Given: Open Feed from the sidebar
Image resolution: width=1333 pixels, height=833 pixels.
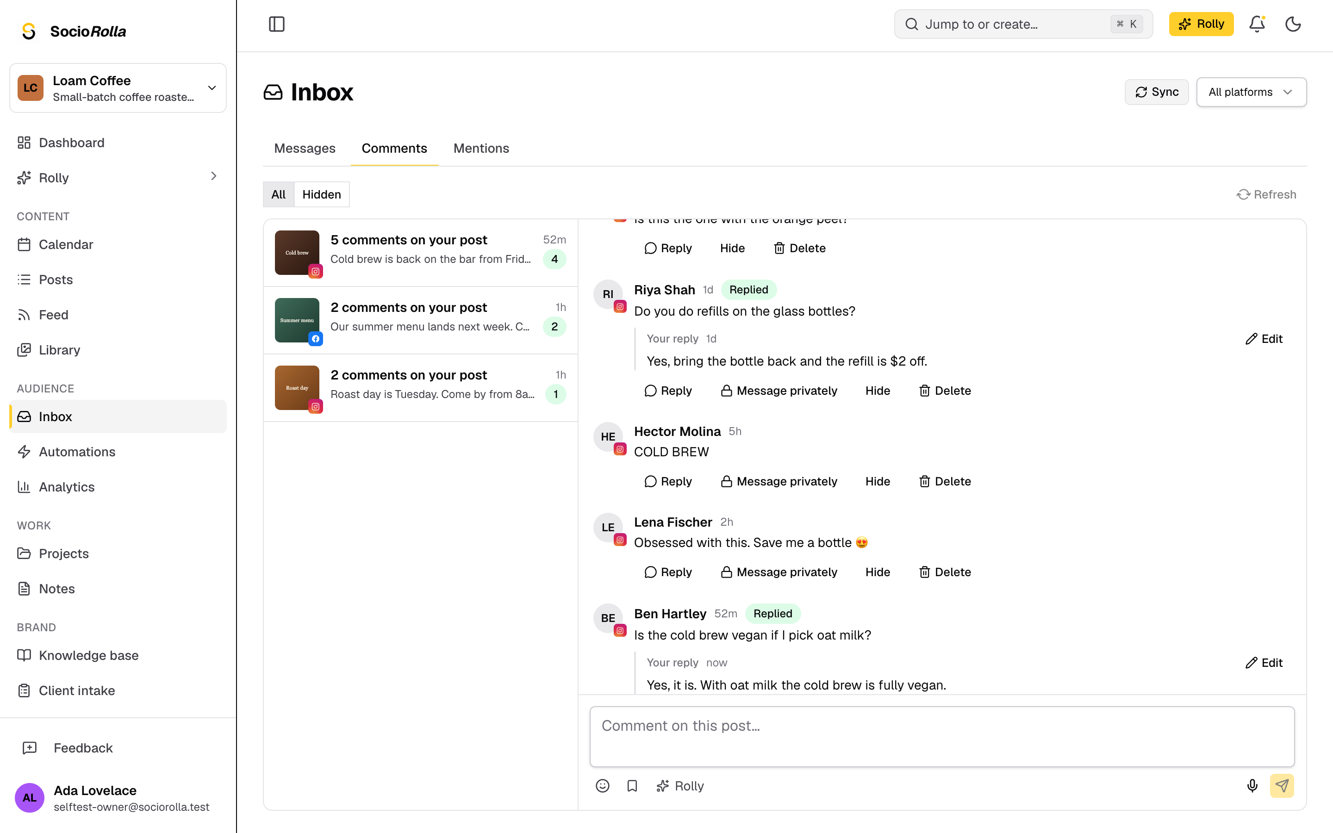Looking at the screenshot, I should coord(118,315).
